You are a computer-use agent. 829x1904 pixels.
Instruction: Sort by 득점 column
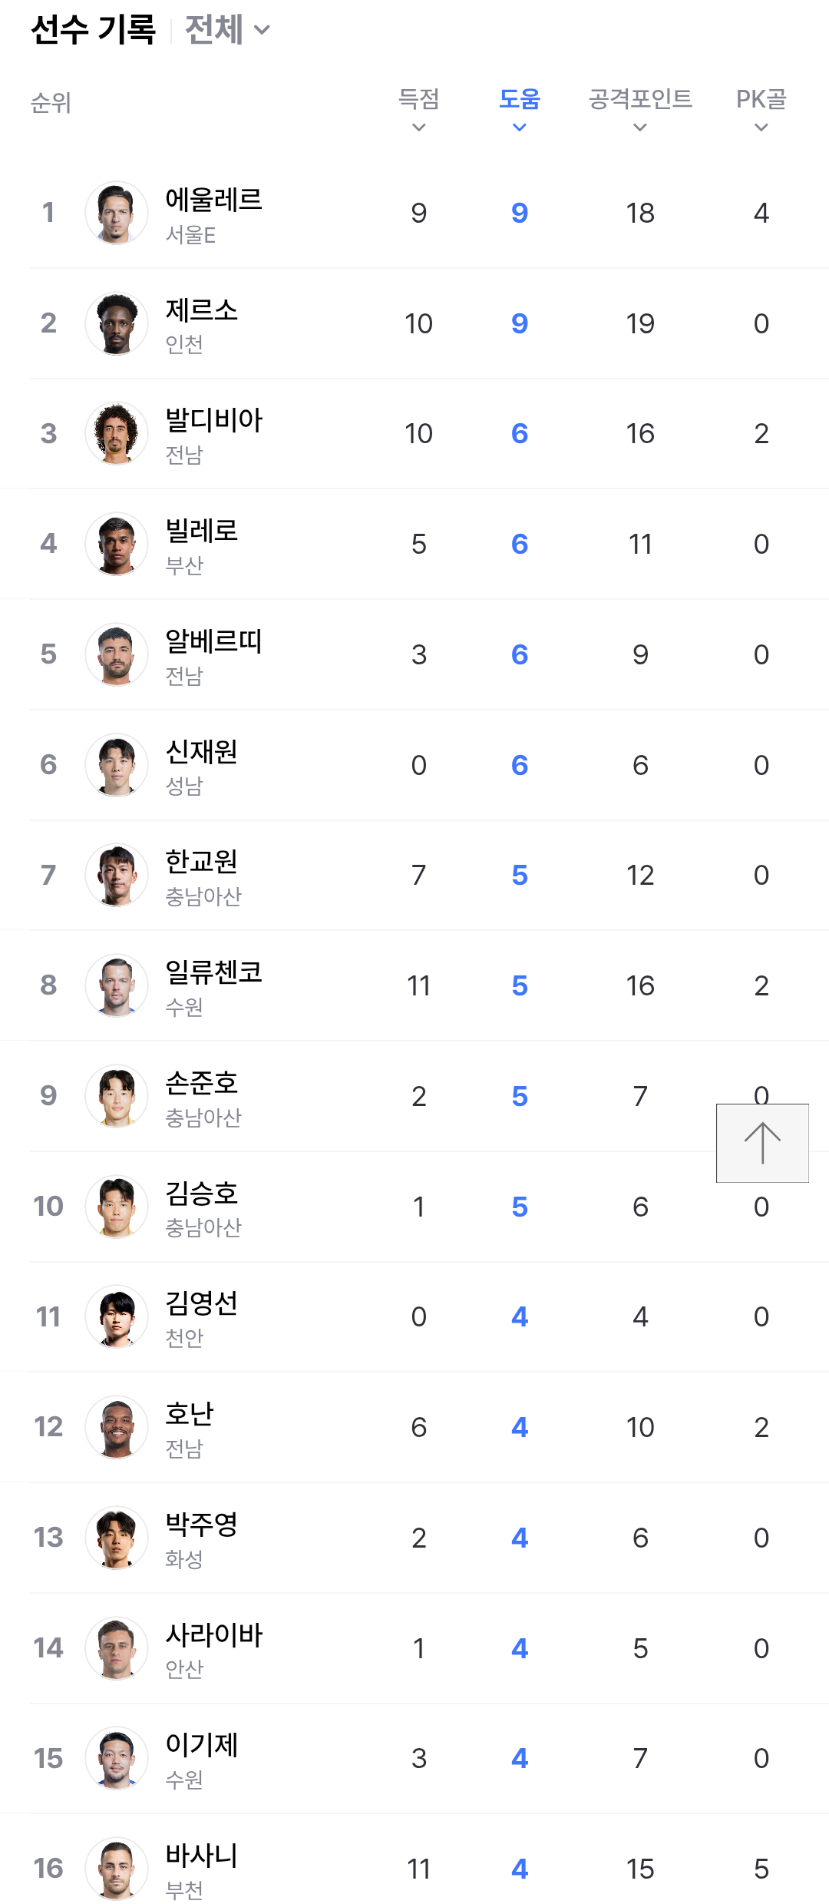point(418,109)
